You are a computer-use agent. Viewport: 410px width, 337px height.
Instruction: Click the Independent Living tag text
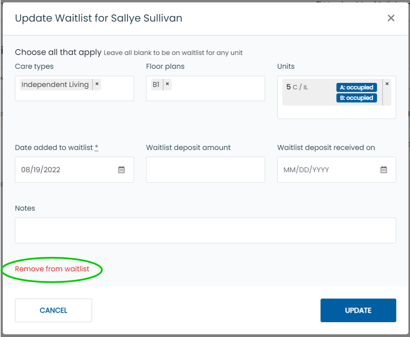55,85
